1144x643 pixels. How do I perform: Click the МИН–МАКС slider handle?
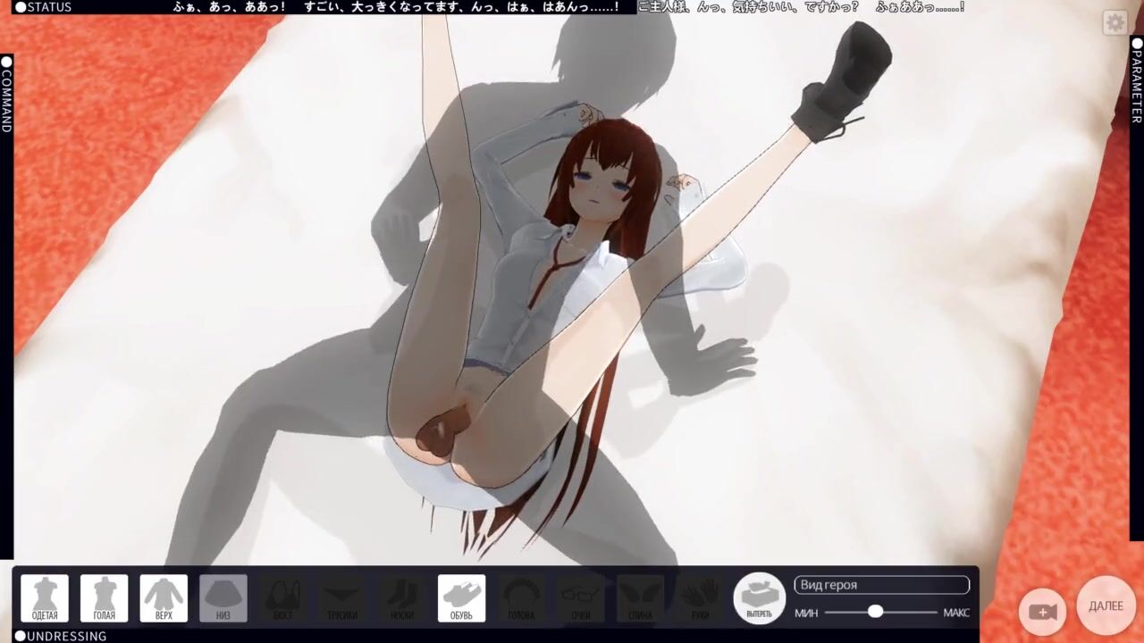point(875,612)
